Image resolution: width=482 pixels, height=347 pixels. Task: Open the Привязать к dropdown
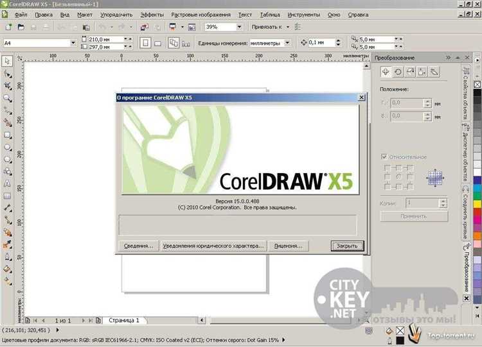288,27
